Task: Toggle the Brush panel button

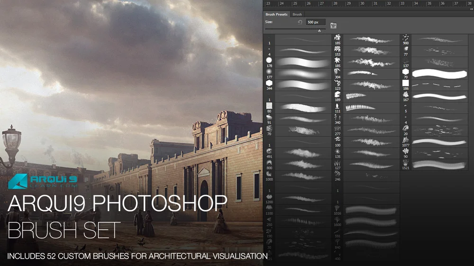Action: coord(333,26)
